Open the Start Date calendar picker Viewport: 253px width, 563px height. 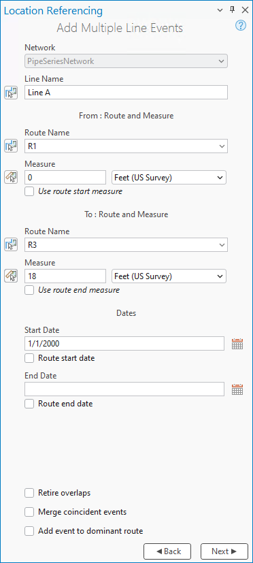[237, 344]
